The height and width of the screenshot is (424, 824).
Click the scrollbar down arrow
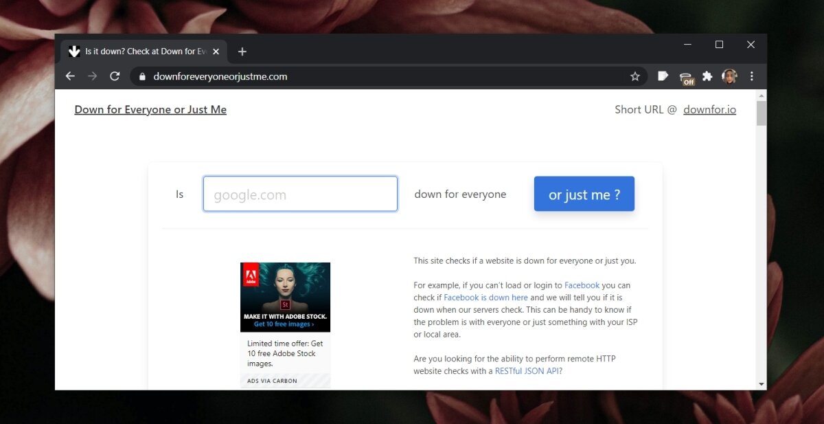[x=761, y=383]
